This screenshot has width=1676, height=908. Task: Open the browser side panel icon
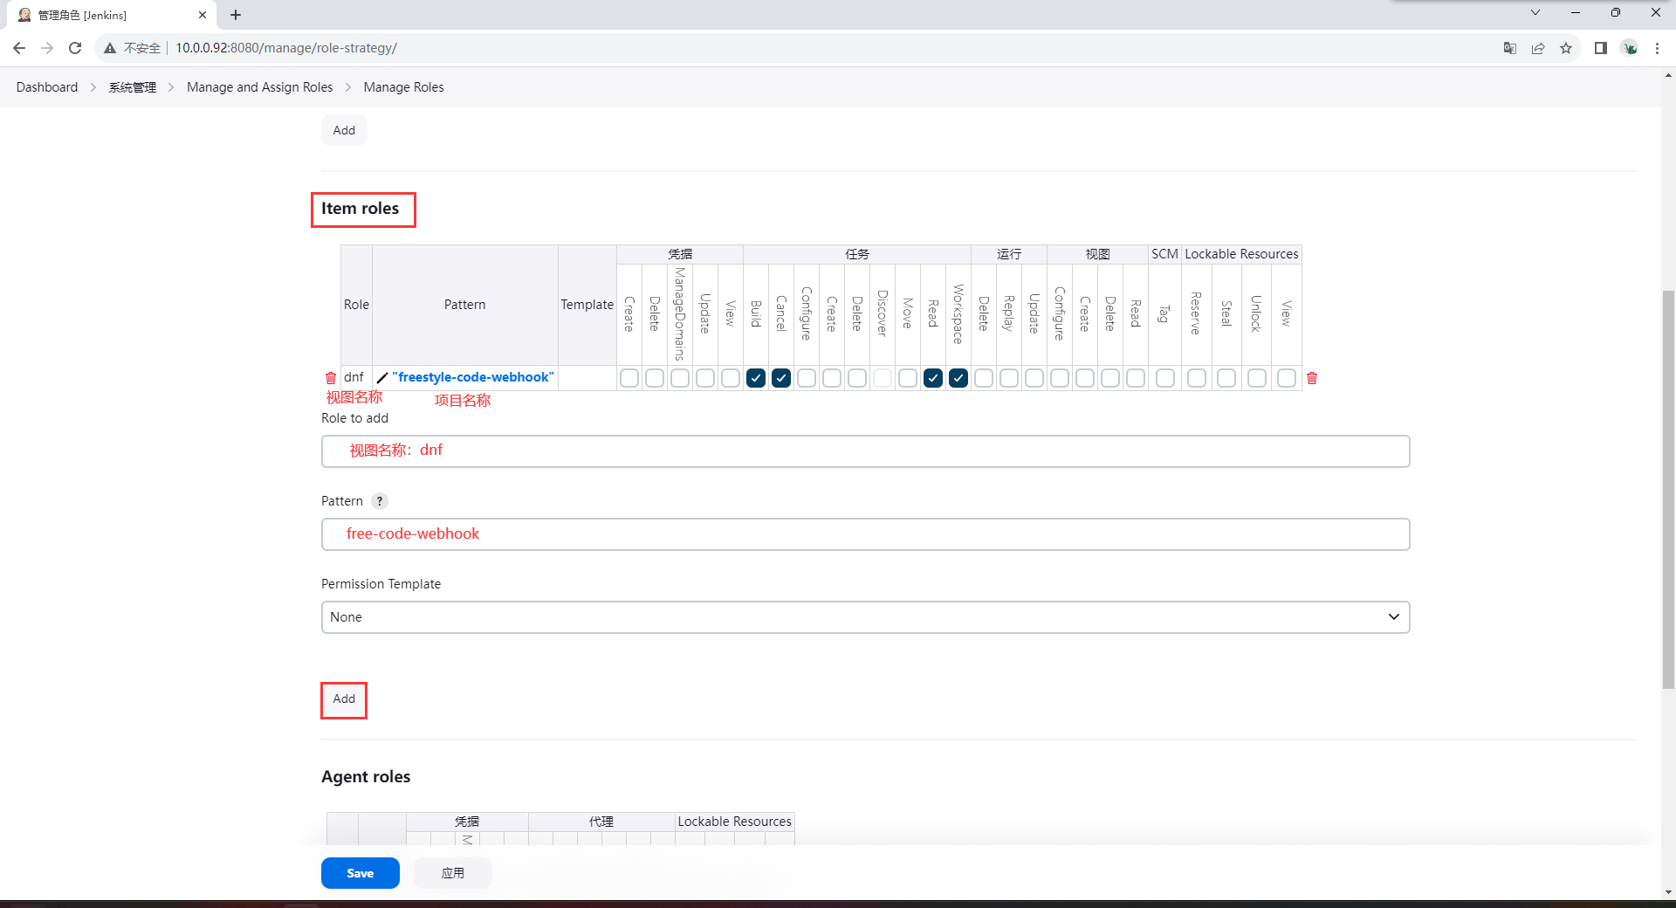tap(1600, 48)
